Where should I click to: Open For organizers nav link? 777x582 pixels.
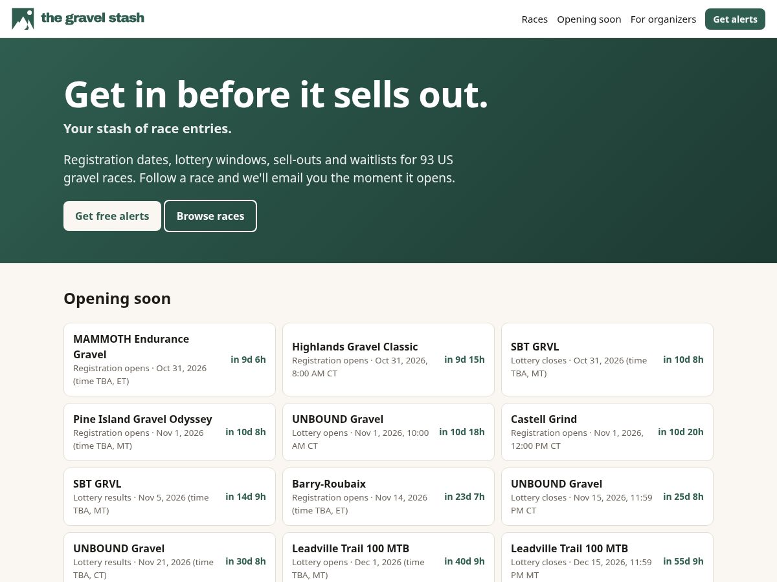[664, 19]
